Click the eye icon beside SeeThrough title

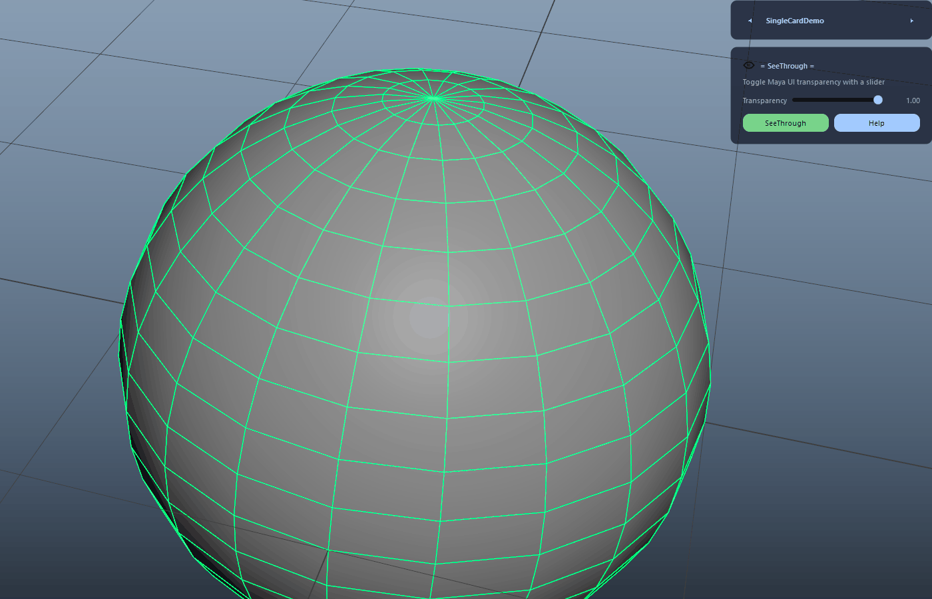[749, 65]
